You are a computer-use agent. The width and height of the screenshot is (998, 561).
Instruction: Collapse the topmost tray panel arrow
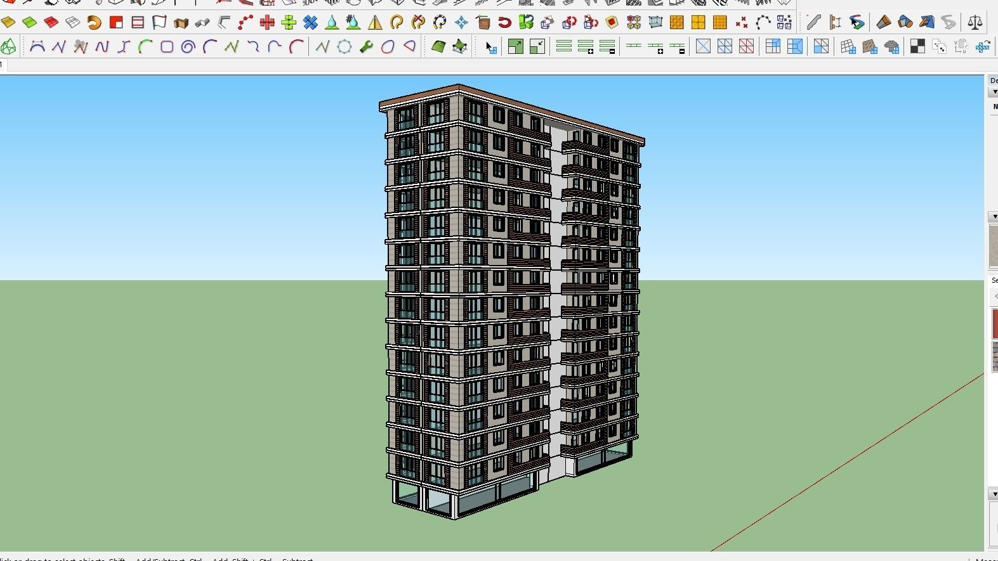(x=994, y=92)
